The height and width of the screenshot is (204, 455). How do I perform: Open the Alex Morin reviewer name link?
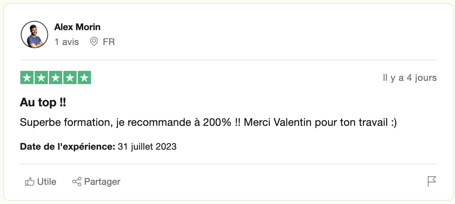point(77,27)
